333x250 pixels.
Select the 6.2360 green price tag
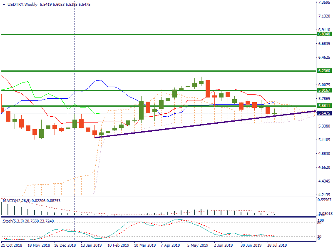click(324, 71)
